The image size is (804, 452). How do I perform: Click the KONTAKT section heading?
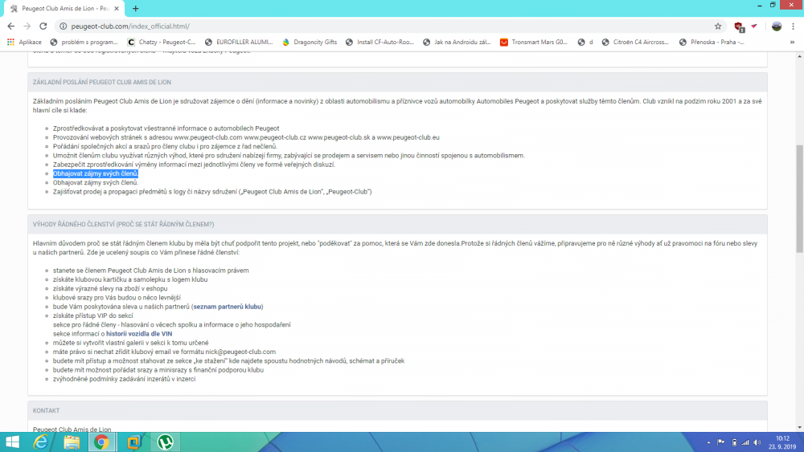[x=46, y=410]
